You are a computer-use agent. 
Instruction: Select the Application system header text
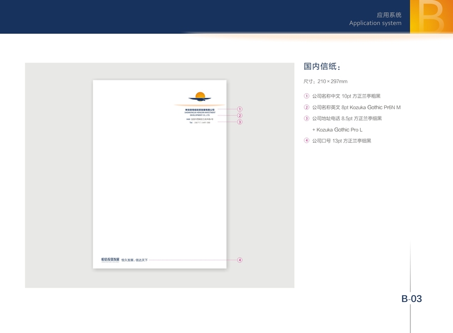[375, 23]
